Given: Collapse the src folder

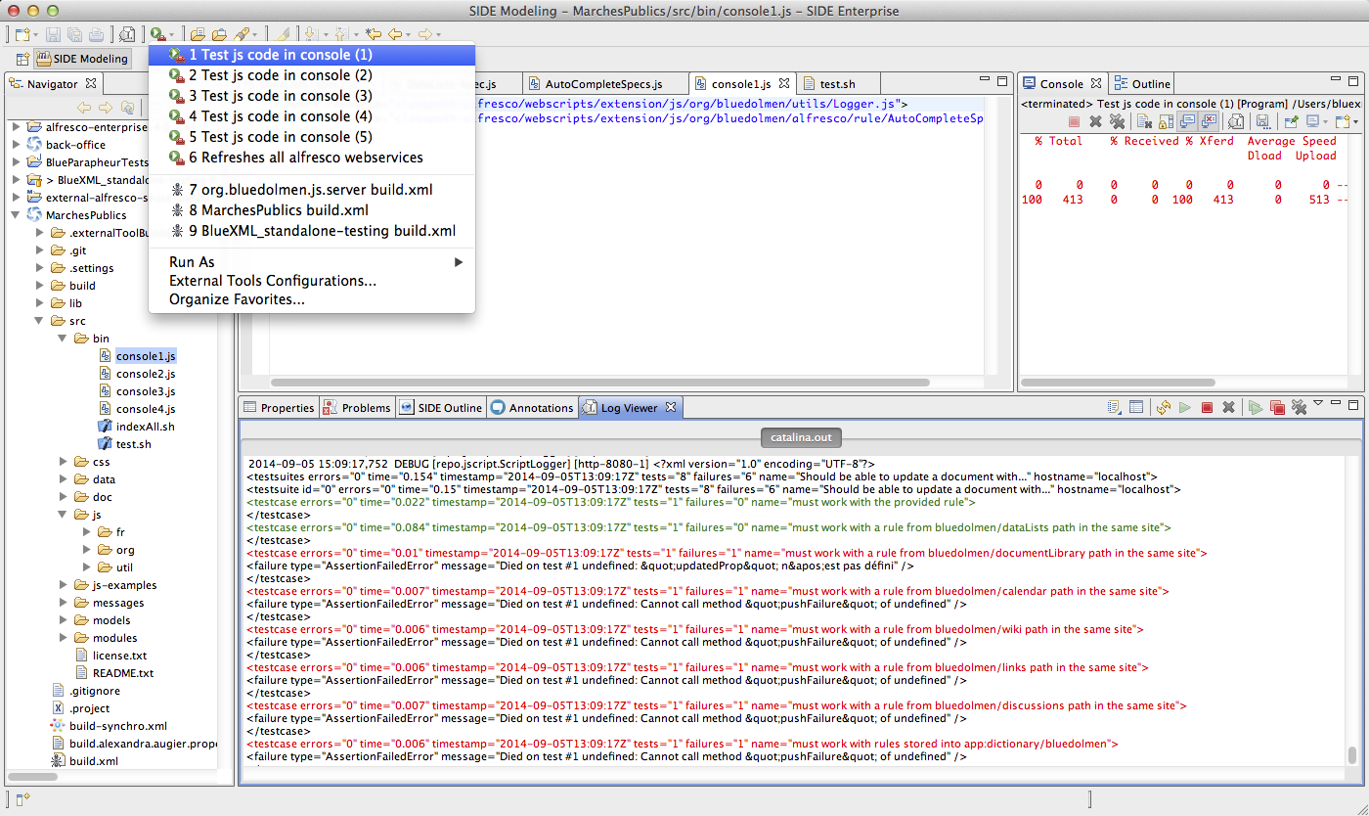Looking at the screenshot, I should coord(39,321).
